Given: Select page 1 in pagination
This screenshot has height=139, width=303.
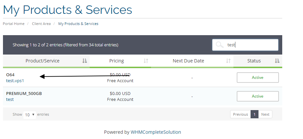Looking at the screenshot, I should click(255, 114).
